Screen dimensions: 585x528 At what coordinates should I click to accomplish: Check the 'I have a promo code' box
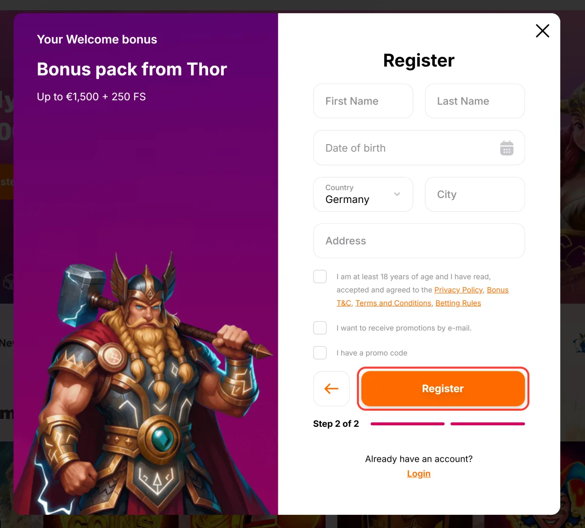[x=320, y=353]
